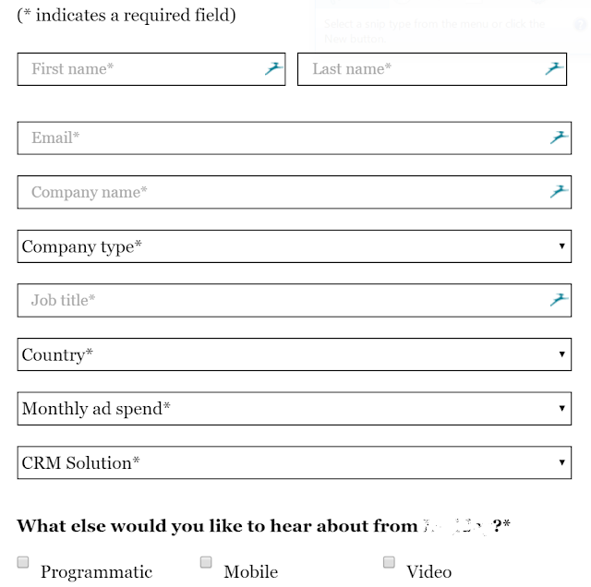Focus the First name text field
Screen dimensions: 591x587
[139, 69]
